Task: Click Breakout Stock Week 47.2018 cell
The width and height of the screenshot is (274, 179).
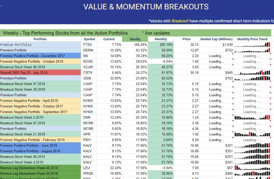Action: 40,84
